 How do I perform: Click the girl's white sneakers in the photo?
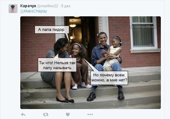click(82, 86)
